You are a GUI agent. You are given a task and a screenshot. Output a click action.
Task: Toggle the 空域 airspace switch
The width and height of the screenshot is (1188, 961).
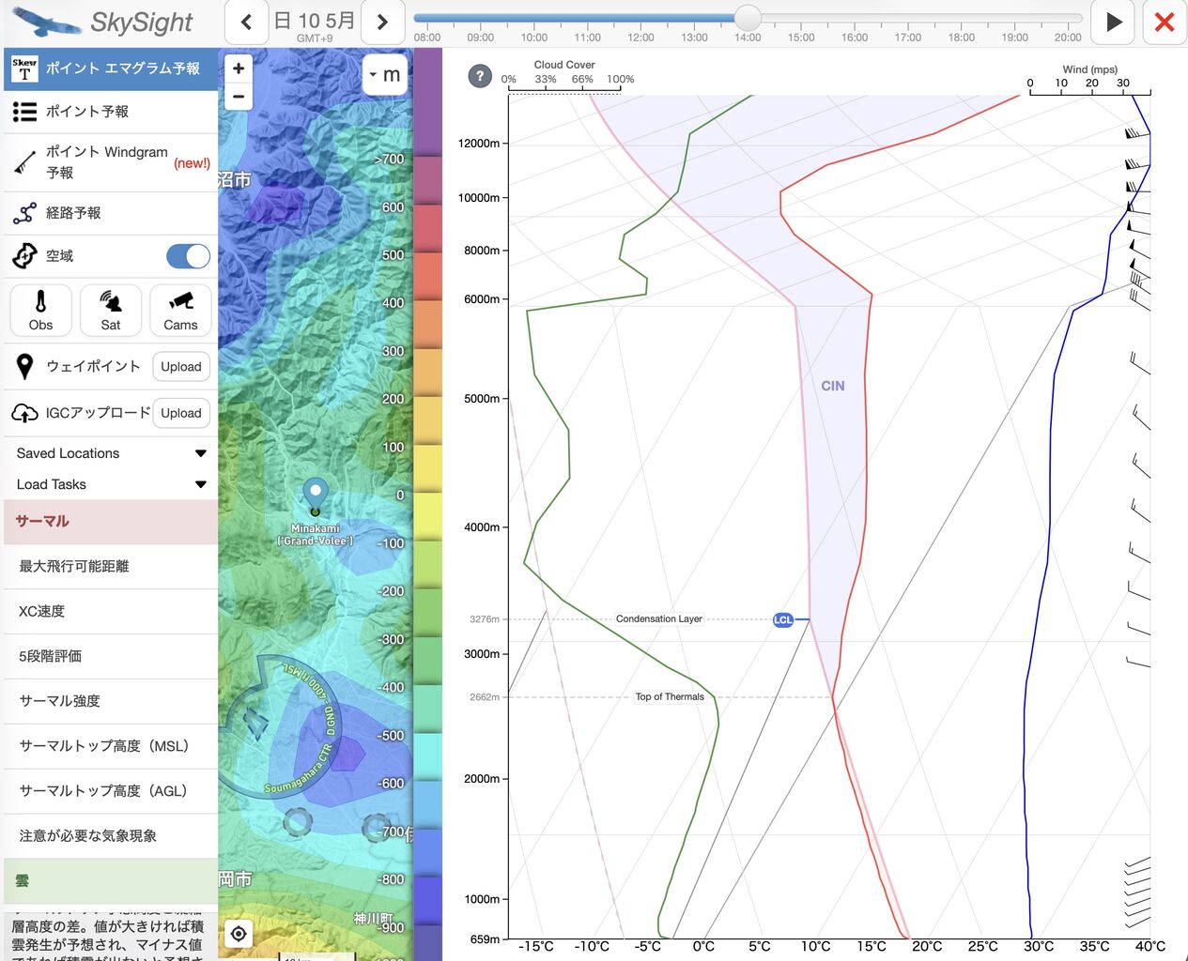(188, 256)
